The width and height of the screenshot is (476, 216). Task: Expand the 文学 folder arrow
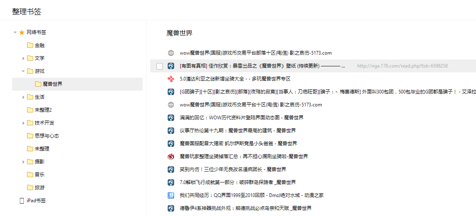[23, 58]
